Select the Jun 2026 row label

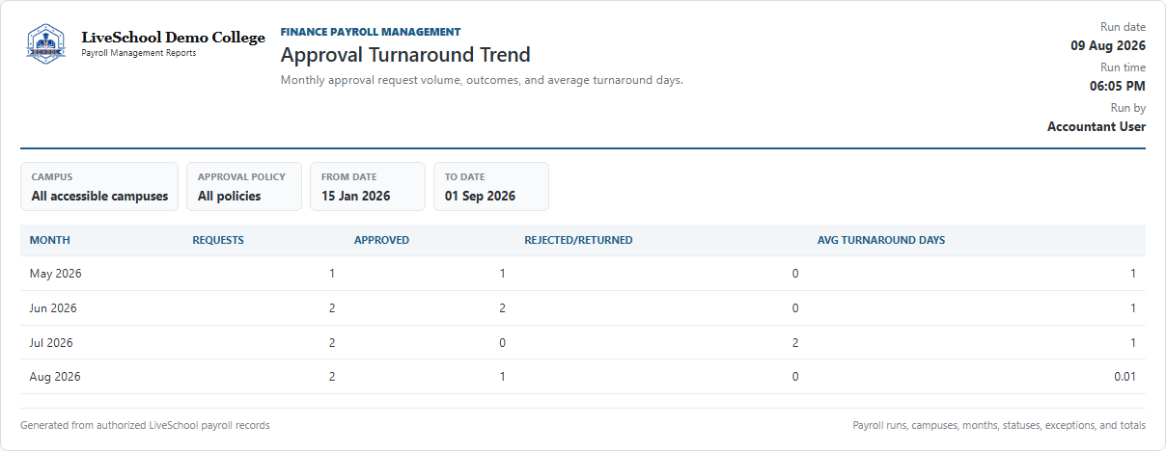tap(53, 308)
